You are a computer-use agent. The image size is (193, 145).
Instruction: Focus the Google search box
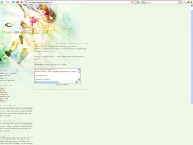[162, 2]
